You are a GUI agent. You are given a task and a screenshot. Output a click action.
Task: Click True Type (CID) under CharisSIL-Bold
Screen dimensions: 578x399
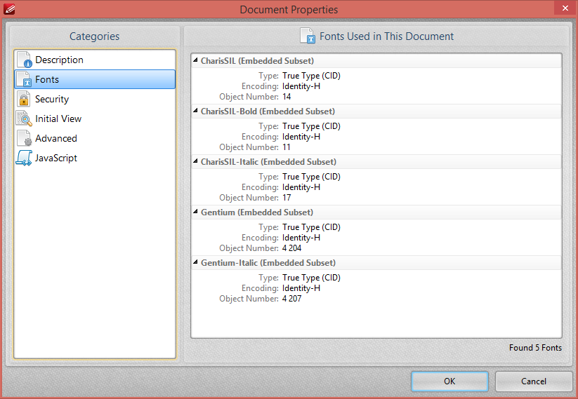(x=312, y=126)
